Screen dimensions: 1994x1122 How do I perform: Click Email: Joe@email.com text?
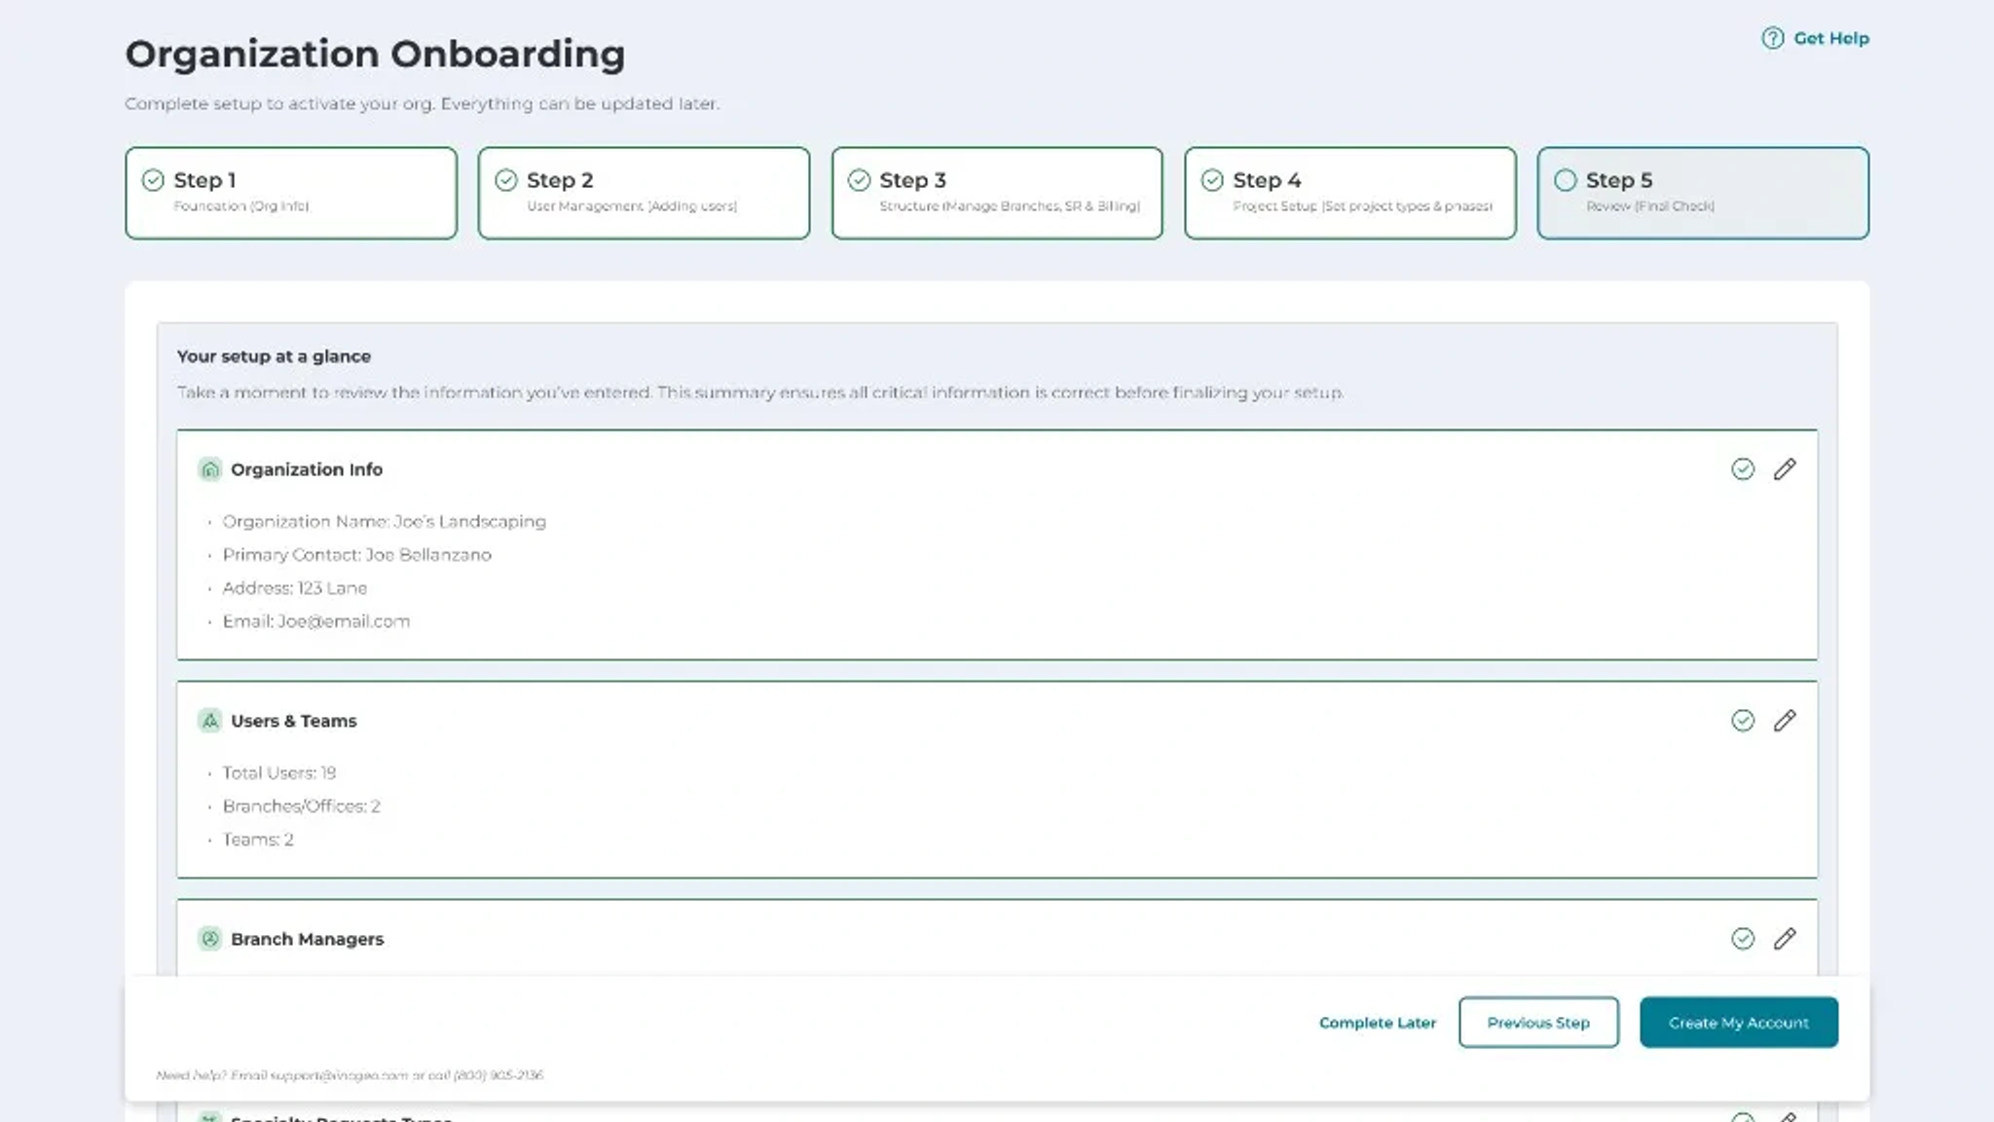(x=316, y=621)
